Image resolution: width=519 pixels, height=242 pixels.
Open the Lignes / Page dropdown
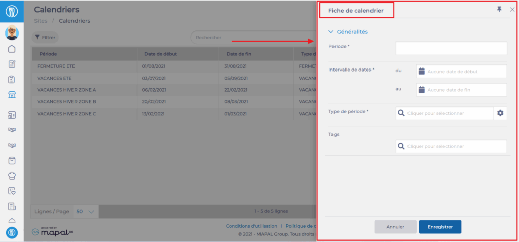pos(86,211)
